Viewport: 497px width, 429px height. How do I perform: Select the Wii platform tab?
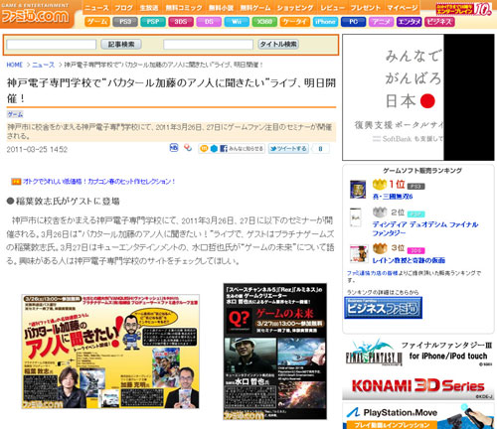(x=237, y=22)
